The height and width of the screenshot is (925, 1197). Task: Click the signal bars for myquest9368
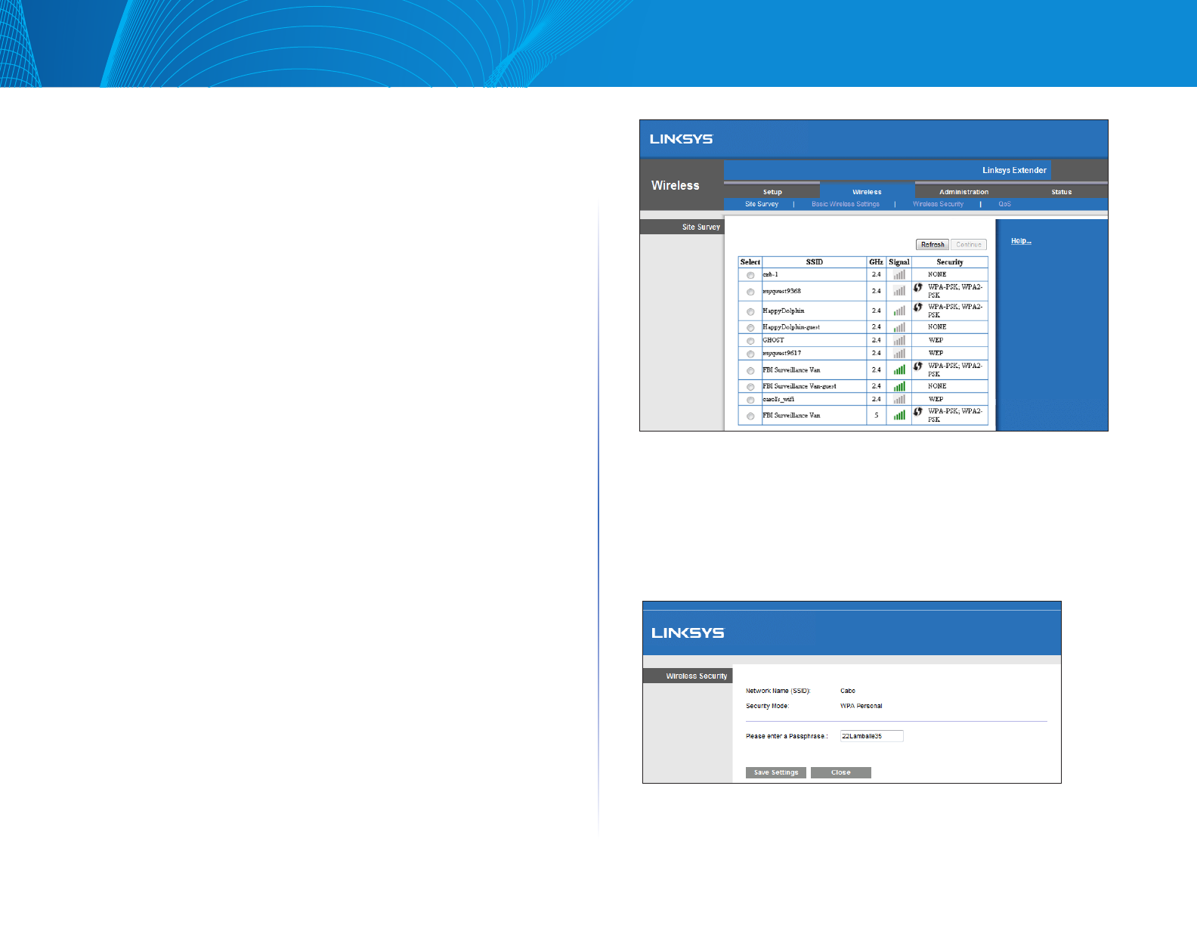[899, 291]
